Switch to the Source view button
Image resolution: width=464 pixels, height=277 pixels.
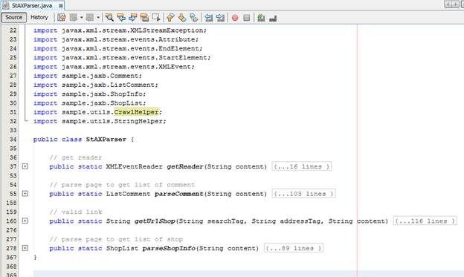click(13, 17)
